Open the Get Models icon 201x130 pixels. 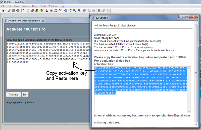pos(99,11)
